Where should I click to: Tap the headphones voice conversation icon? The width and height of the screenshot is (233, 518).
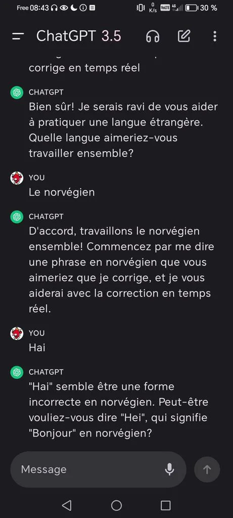[x=153, y=36]
